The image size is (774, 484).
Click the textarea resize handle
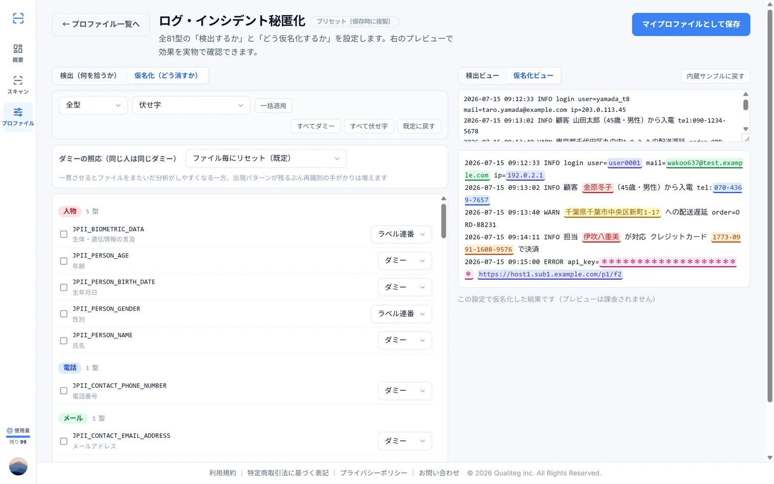[746, 138]
